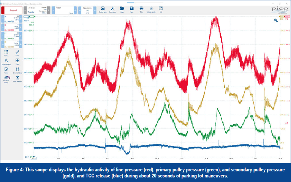Screen dimensions: 291x182
Task: Increase channel C range
Action: (x=21, y=36)
